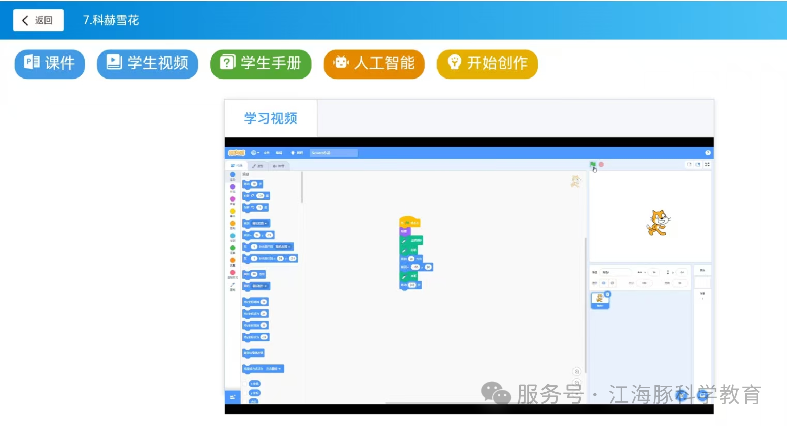Click the 返回 back button
Image resolution: width=787 pixels, height=426 pixels.
tap(38, 20)
